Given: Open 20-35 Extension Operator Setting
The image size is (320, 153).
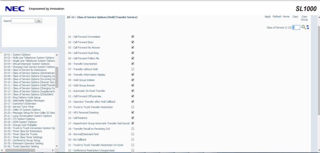Looking at the screenshot, I should [x=24, y=143].
